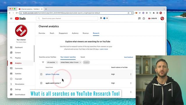Save the apple watch series 7 search term
Viewport: 186px width, 105px height.
[x=41, y=83]
